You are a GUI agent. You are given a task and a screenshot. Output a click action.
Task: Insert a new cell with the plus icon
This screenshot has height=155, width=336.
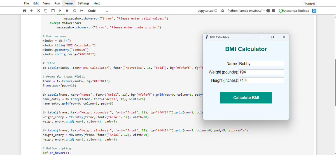31,11
